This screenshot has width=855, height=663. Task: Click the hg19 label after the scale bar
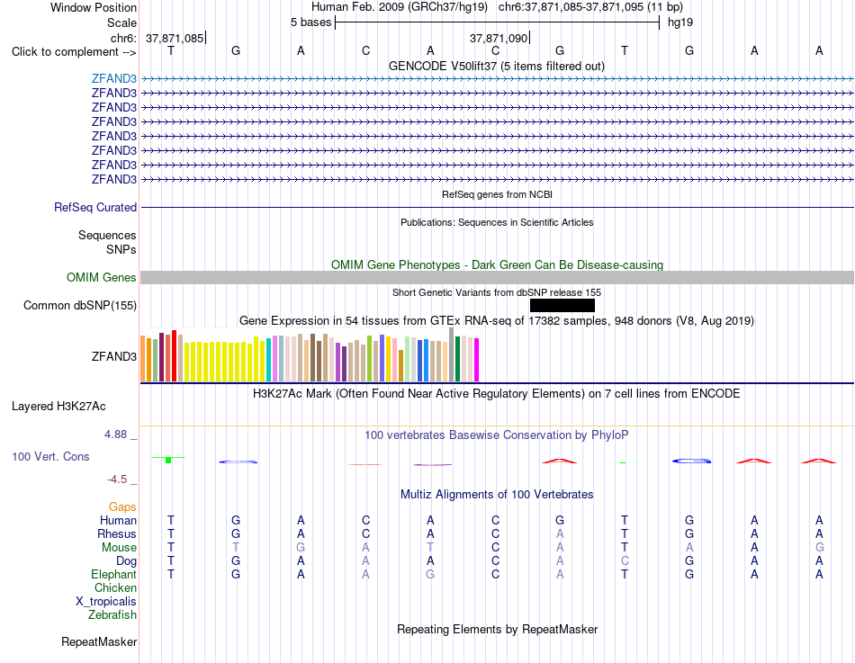pos(680,22)
